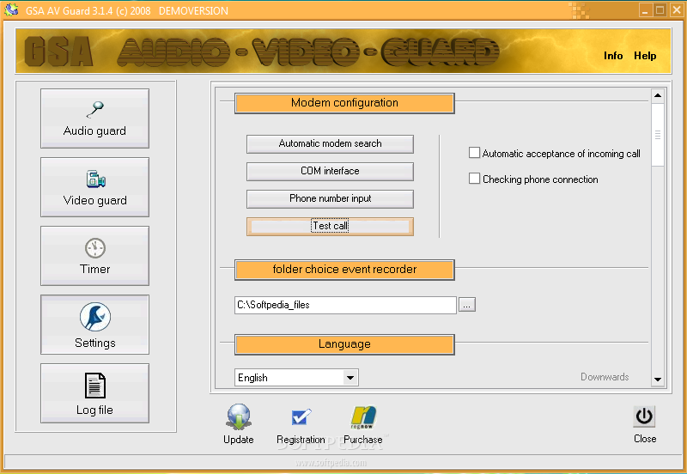
Task: Expand the English language dropdown
Action: click(x=350, y=378)
